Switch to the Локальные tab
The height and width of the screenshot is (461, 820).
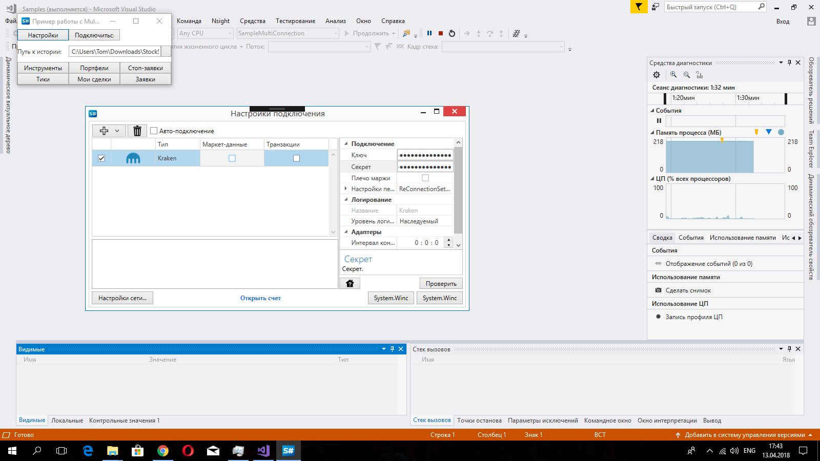tap(67, 421)
